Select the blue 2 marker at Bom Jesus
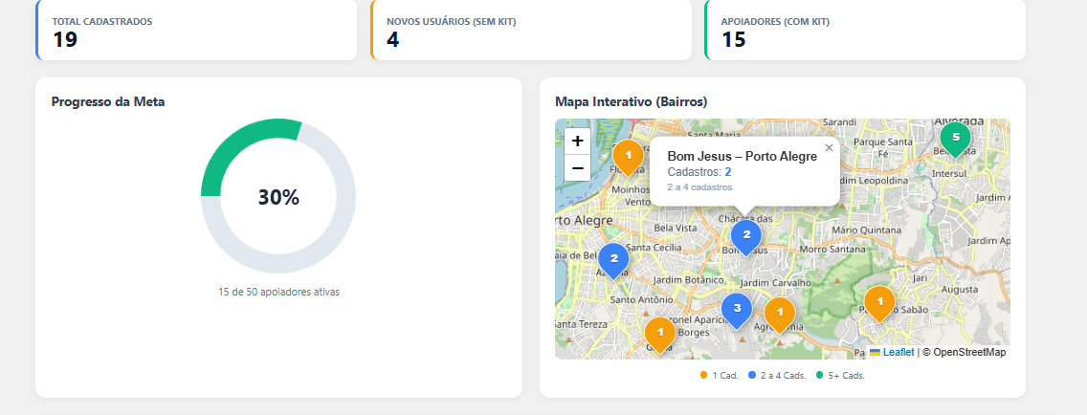The image size is (1087, 415). click(x=746, y=237)
